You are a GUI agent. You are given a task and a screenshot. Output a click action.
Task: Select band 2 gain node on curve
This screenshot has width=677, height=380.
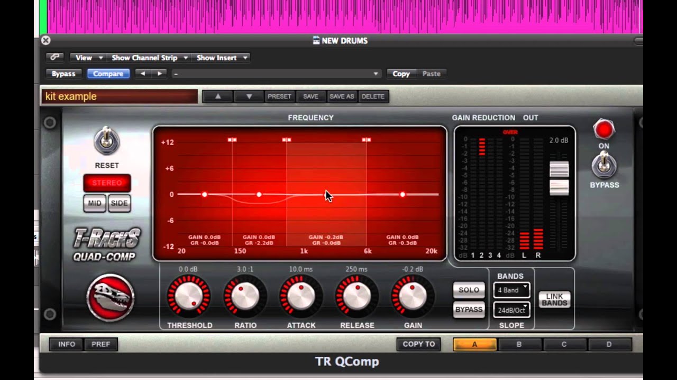pos(259,194)
